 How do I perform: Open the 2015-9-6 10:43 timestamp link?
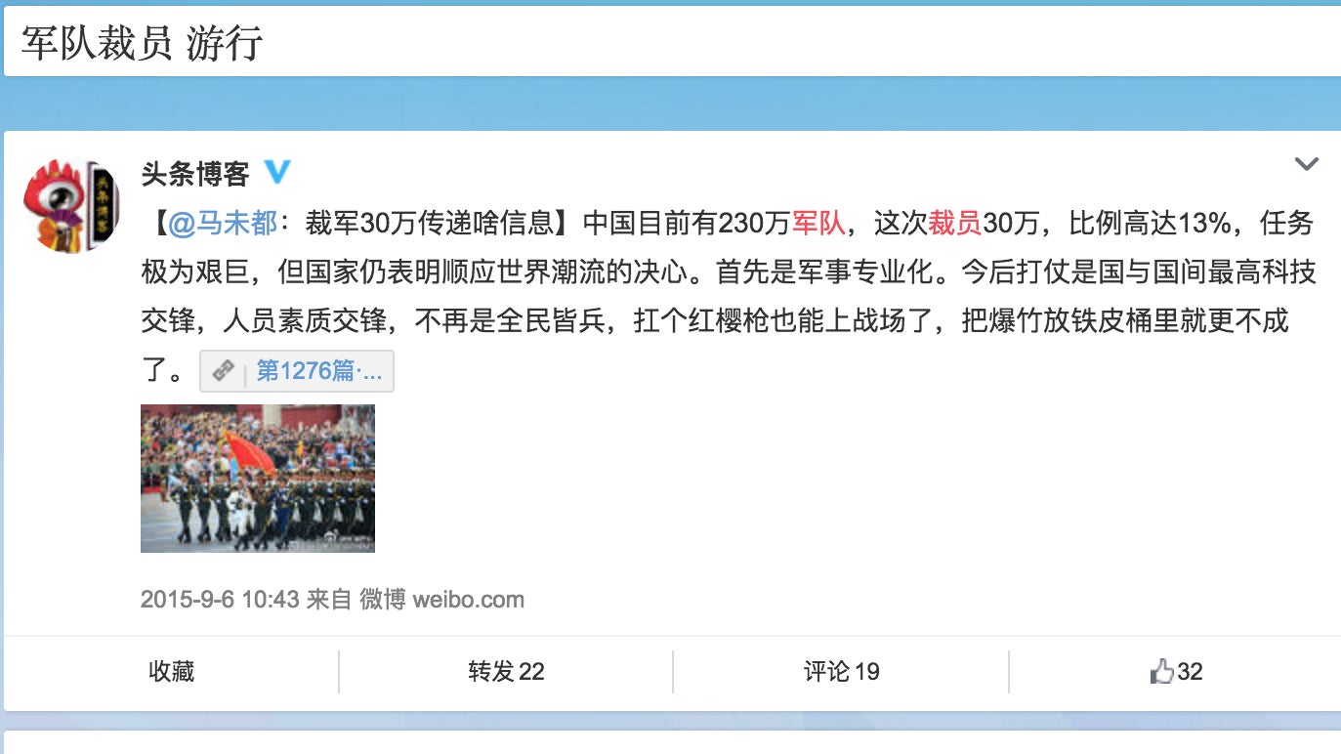[x=220, y=599]
